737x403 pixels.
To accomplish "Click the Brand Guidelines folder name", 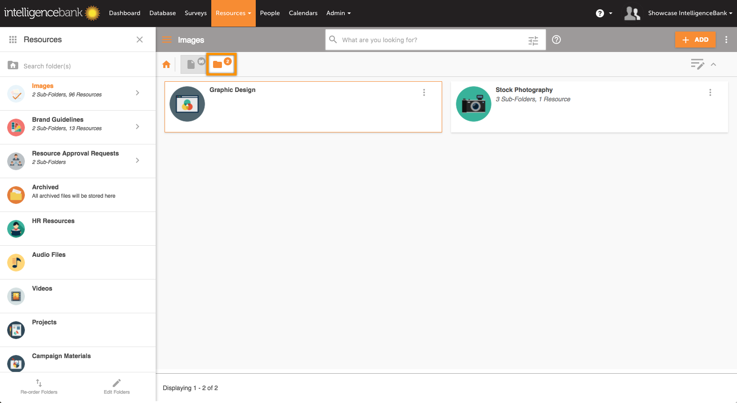I will pyautogui.click(x=58, y=120).
